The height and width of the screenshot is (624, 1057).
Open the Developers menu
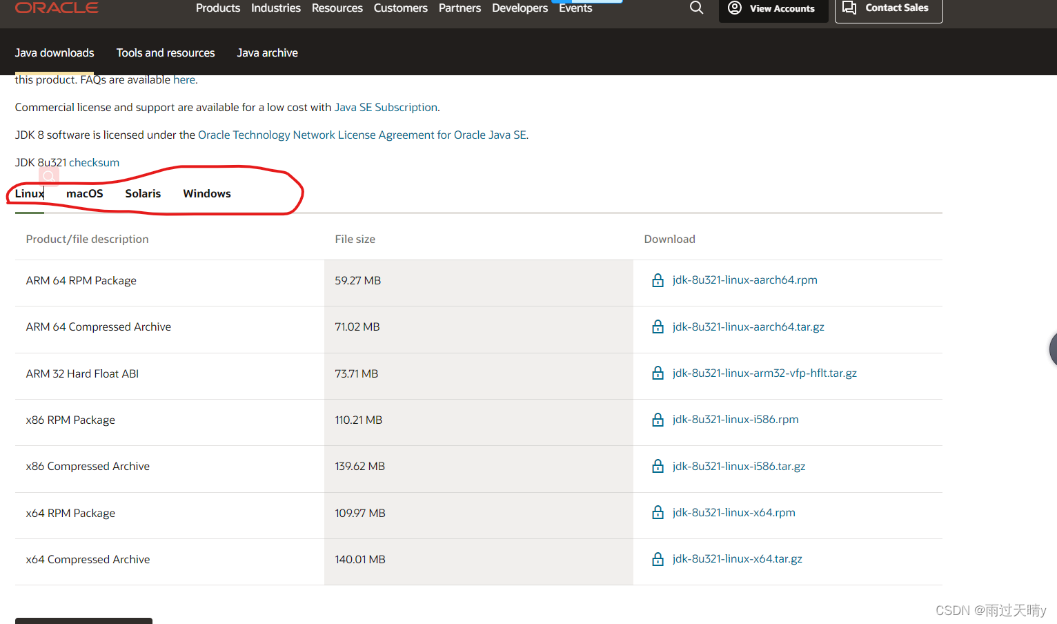520,8
